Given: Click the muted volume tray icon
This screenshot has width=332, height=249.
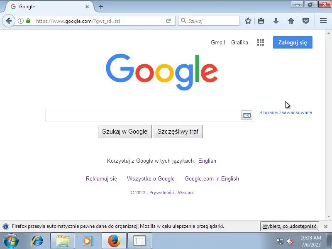Looking at the screenshot, I should click(x=290, y=241).
